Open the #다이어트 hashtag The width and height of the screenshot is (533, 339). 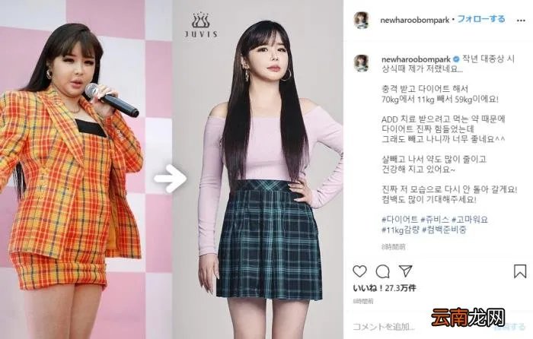pos(400,220)
